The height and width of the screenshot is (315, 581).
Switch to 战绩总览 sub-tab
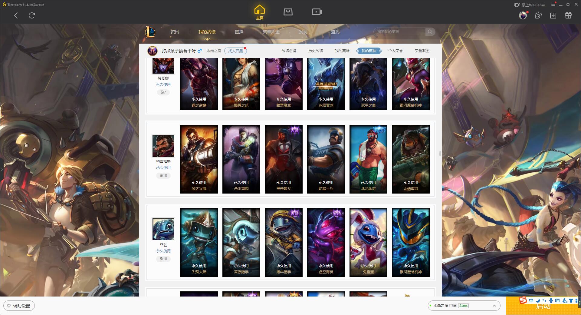click(x=289, y=51)
